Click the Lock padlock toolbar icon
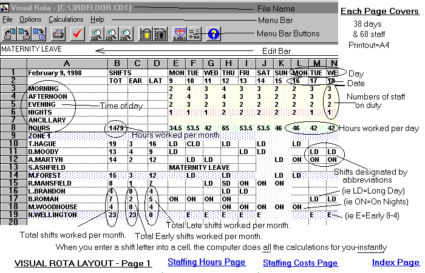The height and width of the screenshot is (273, 425). [x=145, y=34]
